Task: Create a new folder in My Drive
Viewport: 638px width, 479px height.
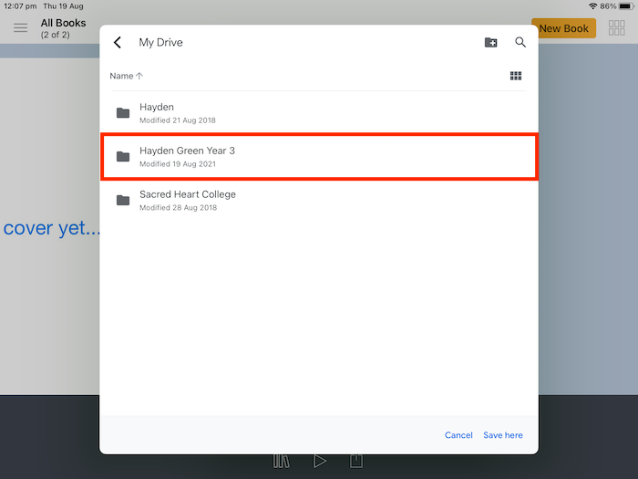Action: pyautogui.click(x=490, y=43)
